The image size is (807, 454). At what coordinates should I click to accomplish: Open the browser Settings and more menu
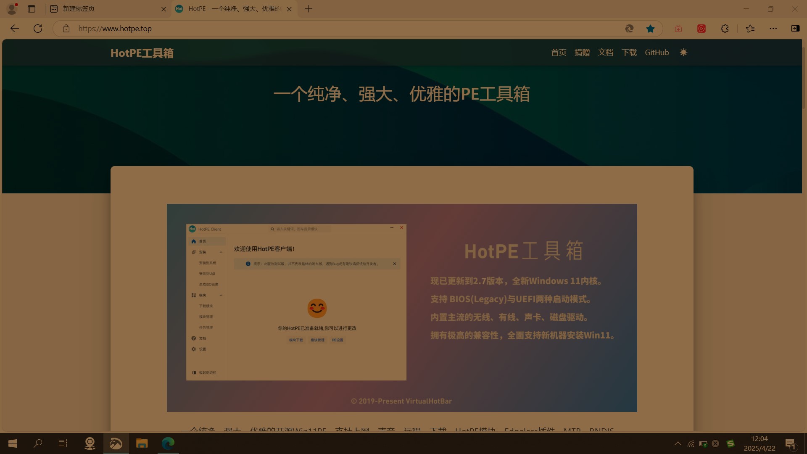[x=773, y=29]
